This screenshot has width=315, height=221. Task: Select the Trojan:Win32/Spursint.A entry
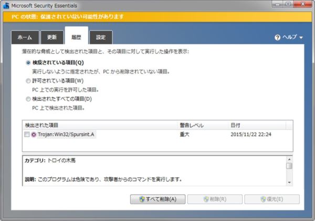pyautogui.click(x=66, y=135)
